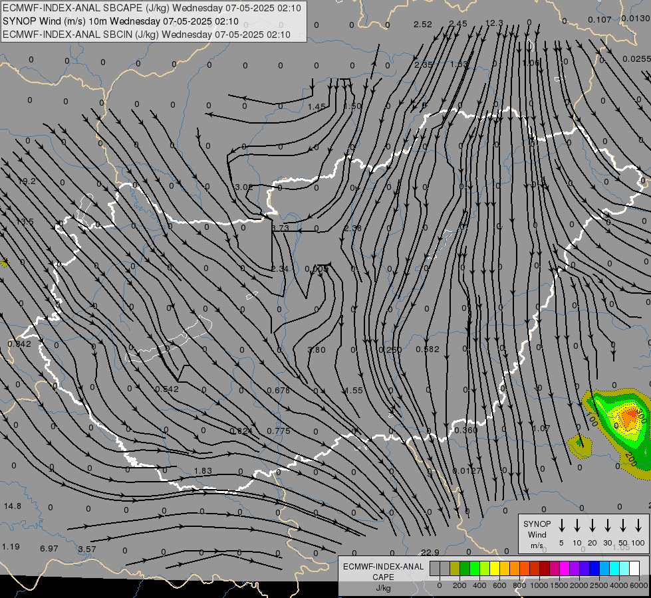
Task: Click the orange CAPE maximum core on the map
Action: (x=630, y=417)
